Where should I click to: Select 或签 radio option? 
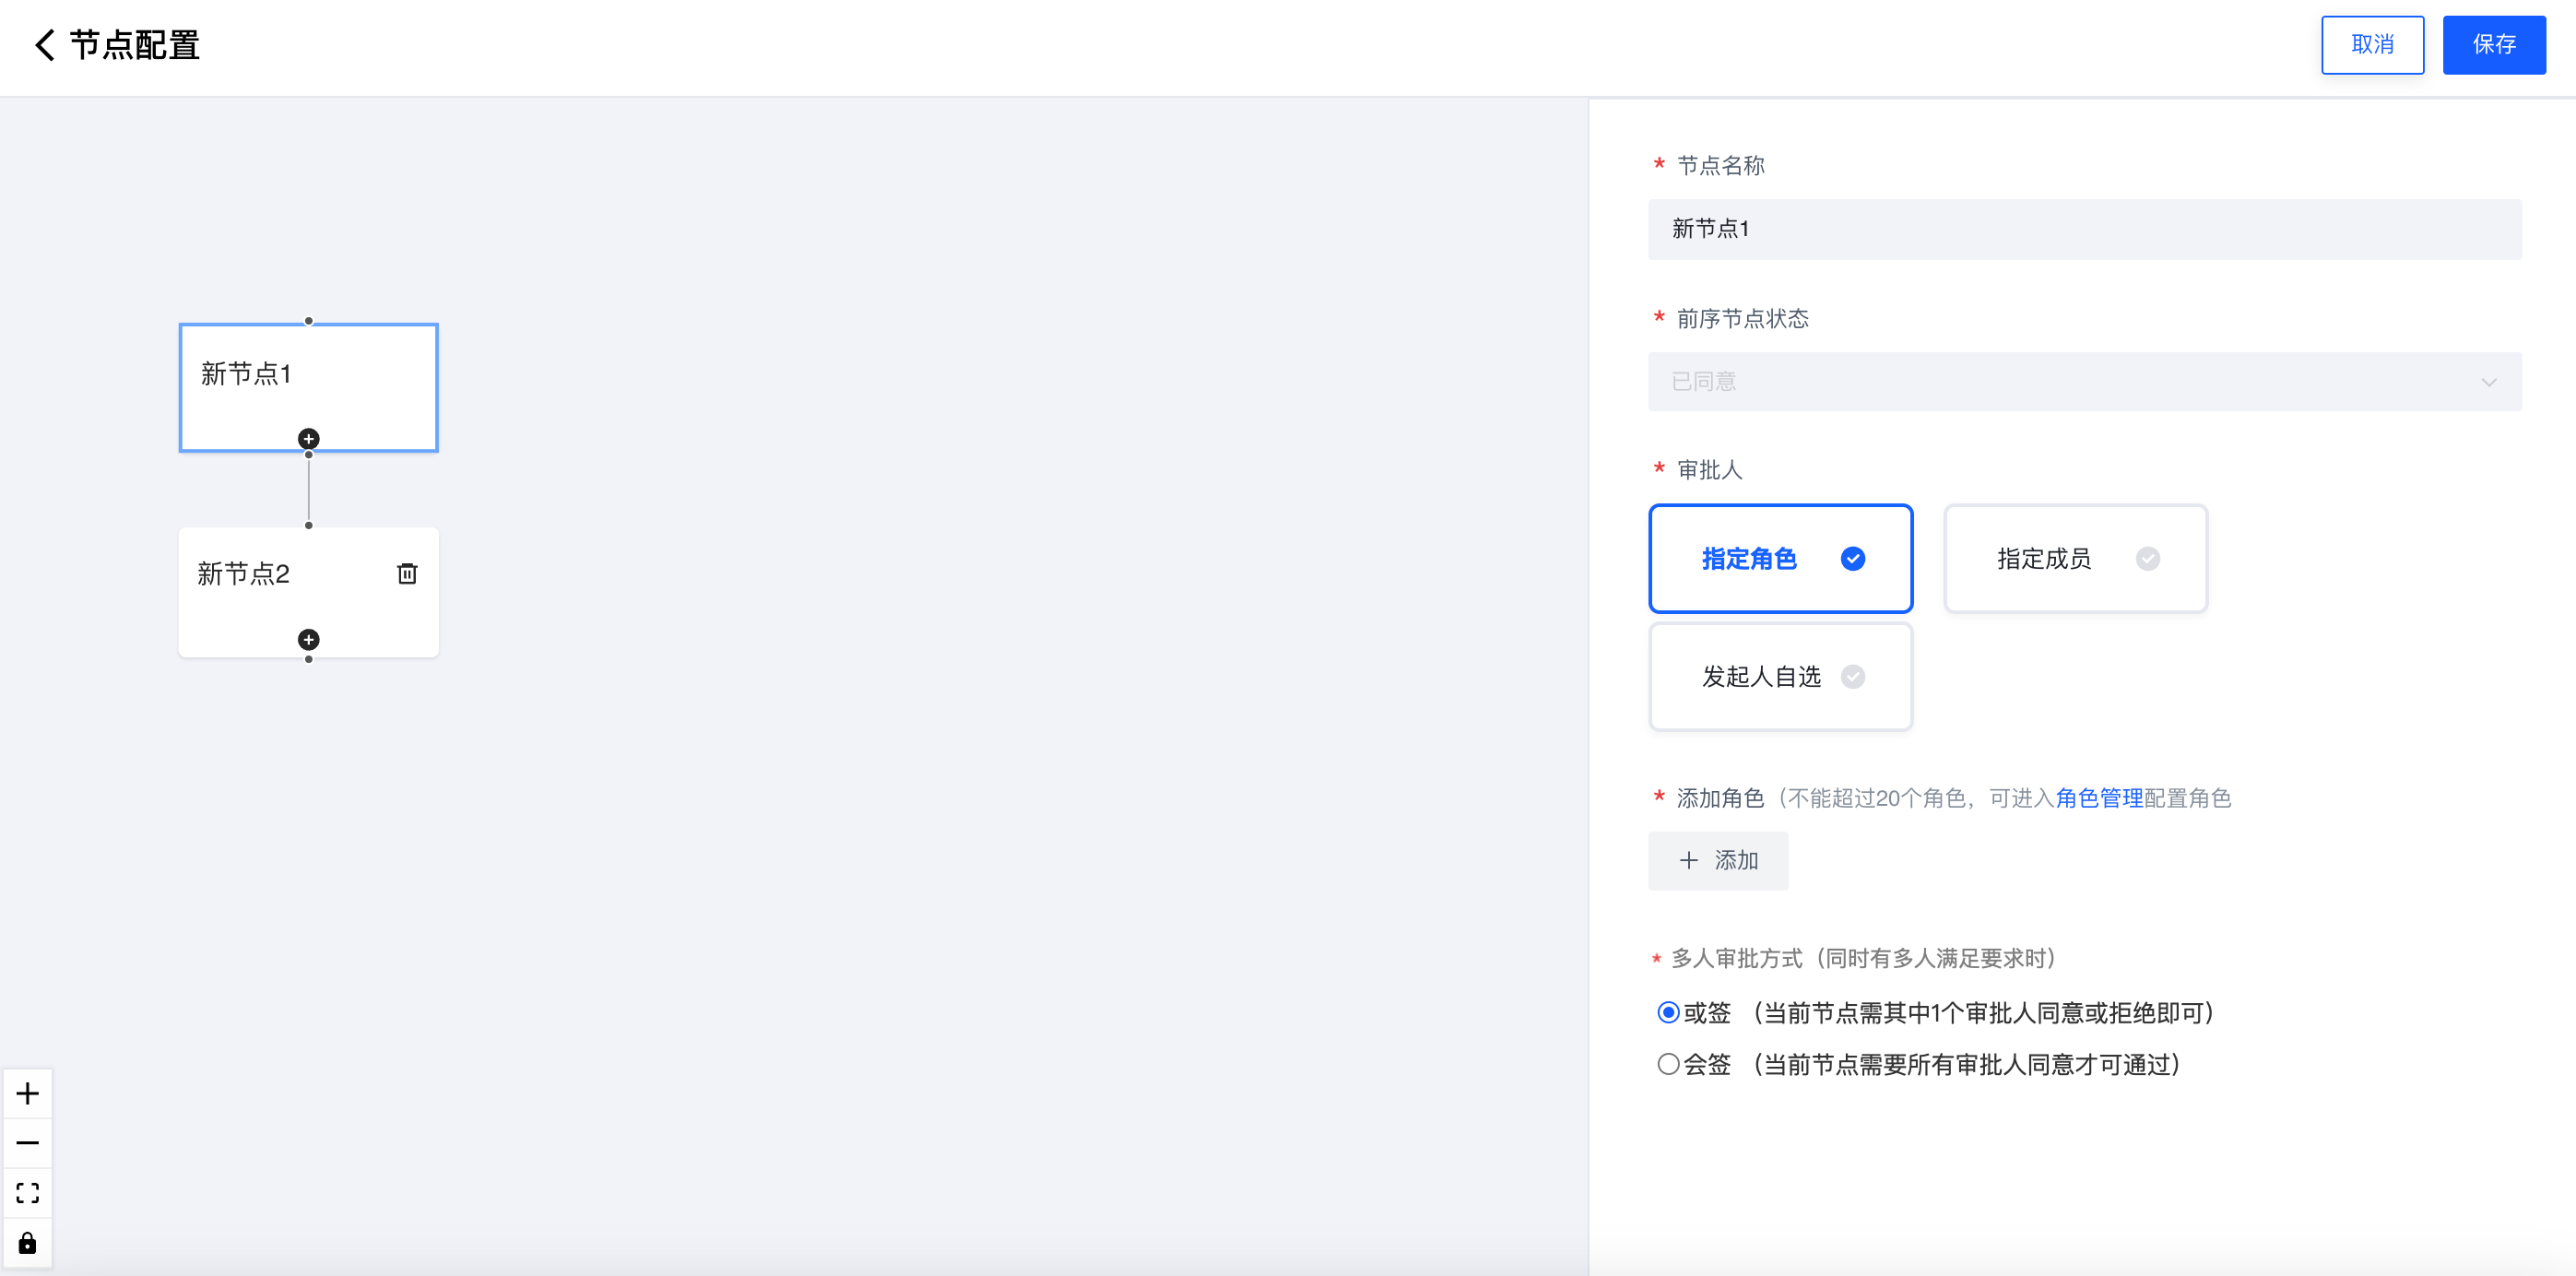pos(1668,1013)
